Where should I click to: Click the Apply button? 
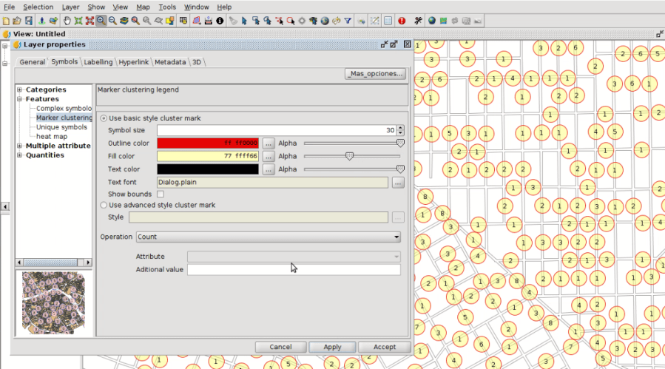[332, 347]
